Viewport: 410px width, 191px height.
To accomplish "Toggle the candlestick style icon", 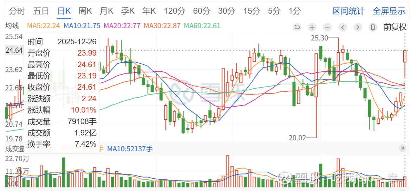I will 373,27.
